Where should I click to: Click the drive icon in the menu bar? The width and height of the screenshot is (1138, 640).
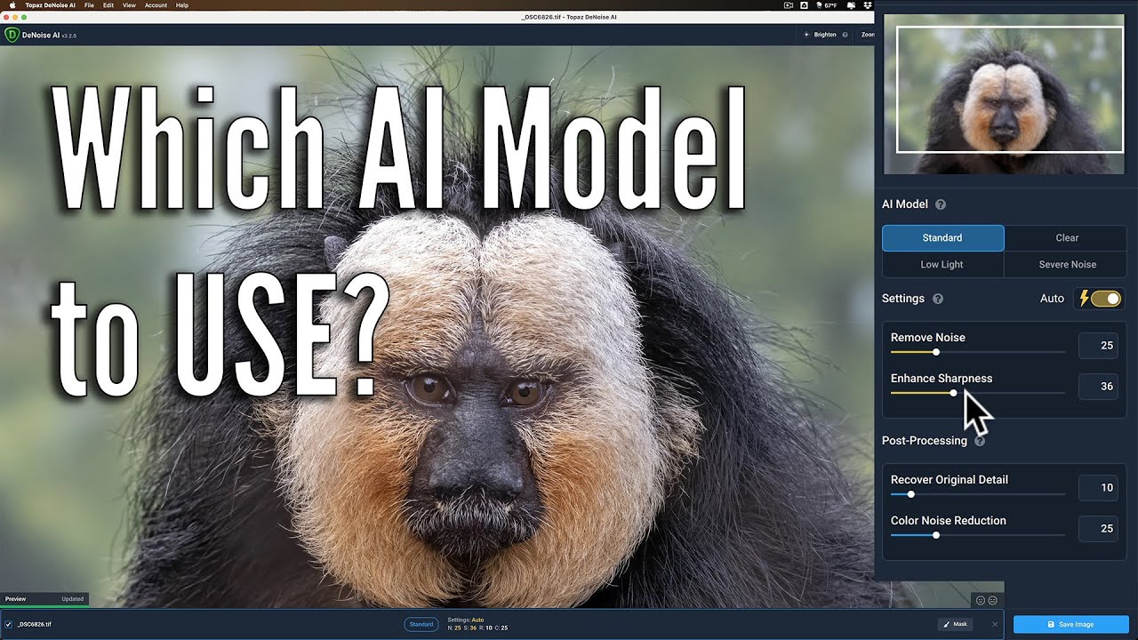pyautogui.click(x=805, y=5)
